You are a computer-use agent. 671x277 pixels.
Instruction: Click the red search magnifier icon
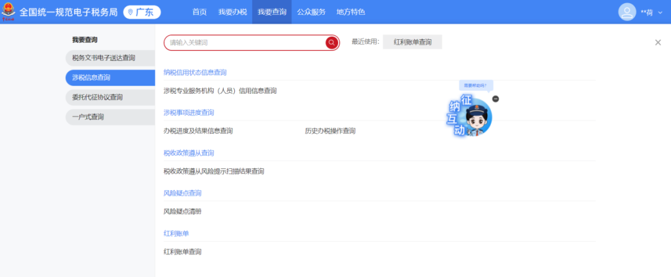click(x=332, y=42)
